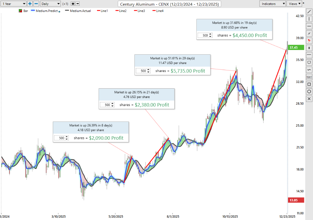Open the Views dropdown menu
This screenshot has height=220, width=313.
[294, 4]
